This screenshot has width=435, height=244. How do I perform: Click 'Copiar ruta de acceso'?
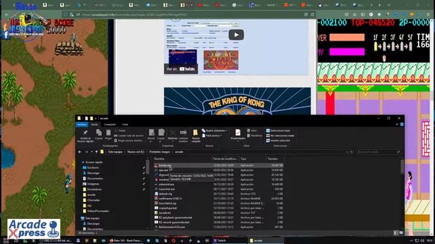tap(128, 136)
